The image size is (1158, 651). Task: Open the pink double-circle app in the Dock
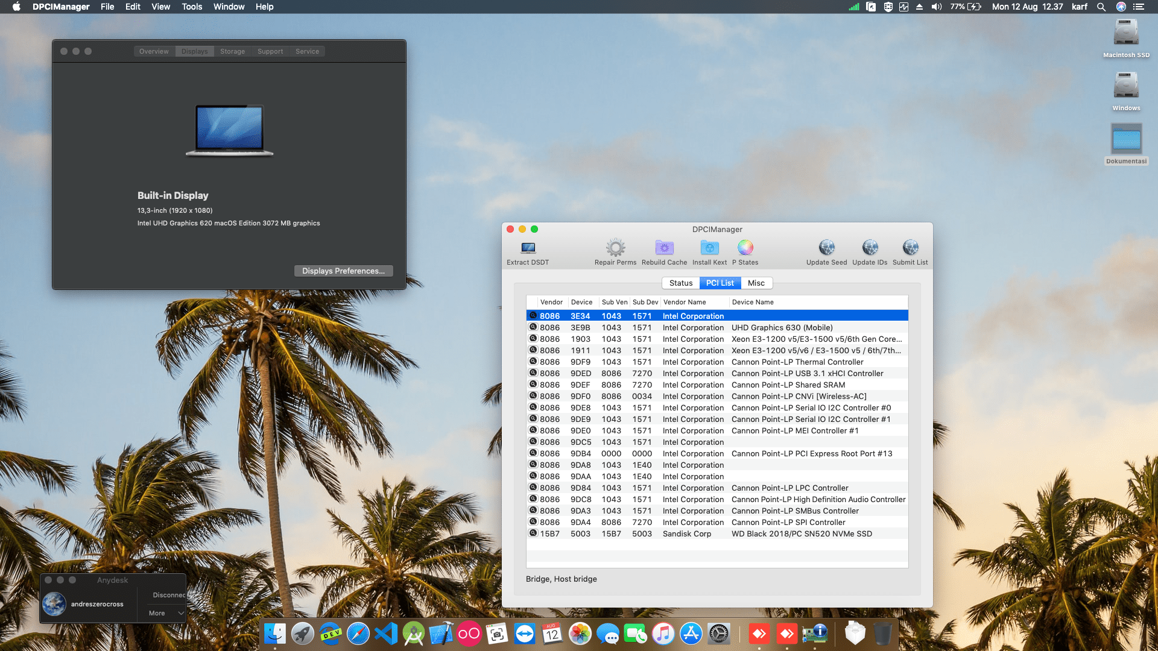point(469,634)
